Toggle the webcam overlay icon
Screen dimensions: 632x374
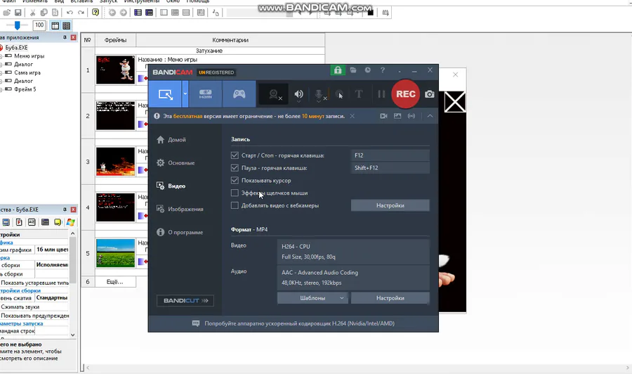(x=275, y=94)
